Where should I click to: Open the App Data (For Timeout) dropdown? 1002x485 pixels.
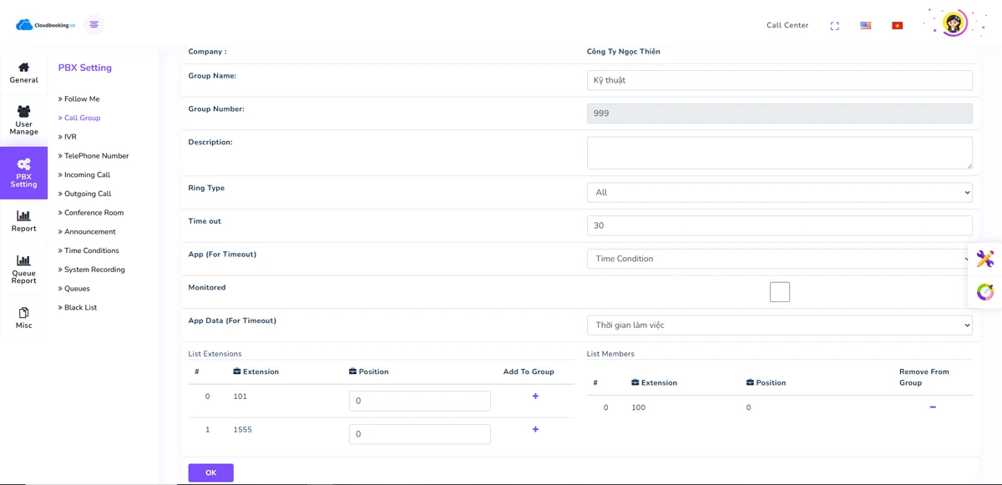779,325
